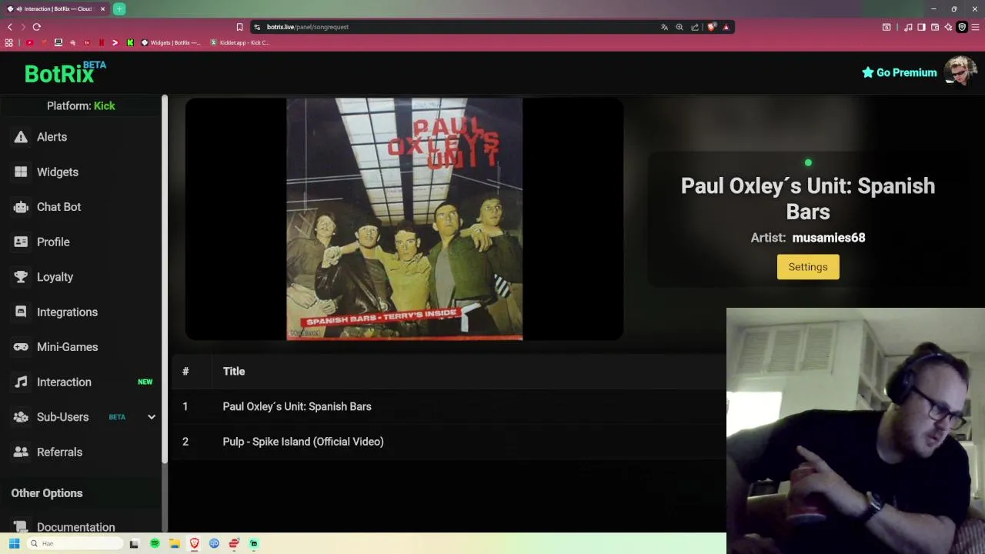985x554 pixels.
Task: Open the Kicklet.app bookmark
Action: [240, 42]
